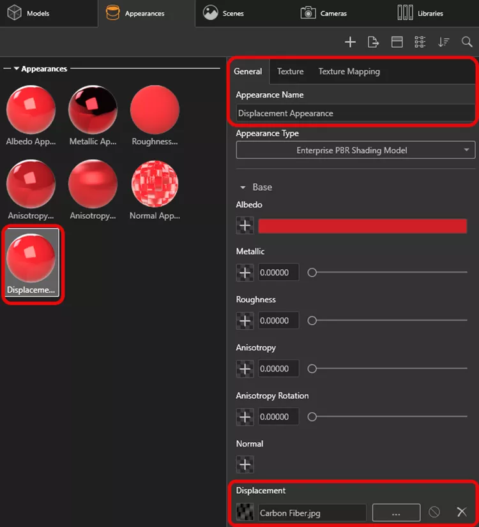Collapse the Base section
This screenshot has height=527, width=479.
(x=243, y=188)
